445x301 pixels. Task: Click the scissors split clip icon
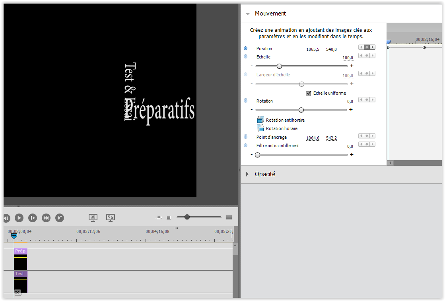click(18, 293)
